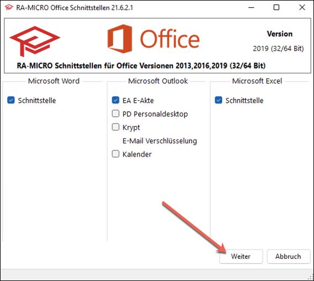Click the Microsoft Outlook group heading

(158, 81)
